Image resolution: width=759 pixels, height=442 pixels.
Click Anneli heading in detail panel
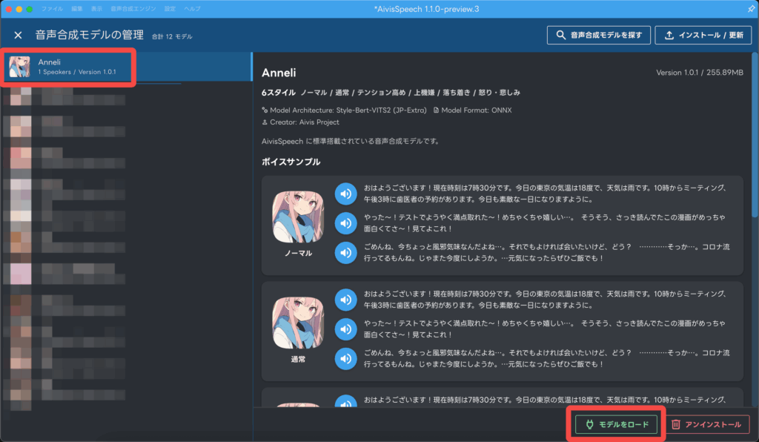coord(279,73)
